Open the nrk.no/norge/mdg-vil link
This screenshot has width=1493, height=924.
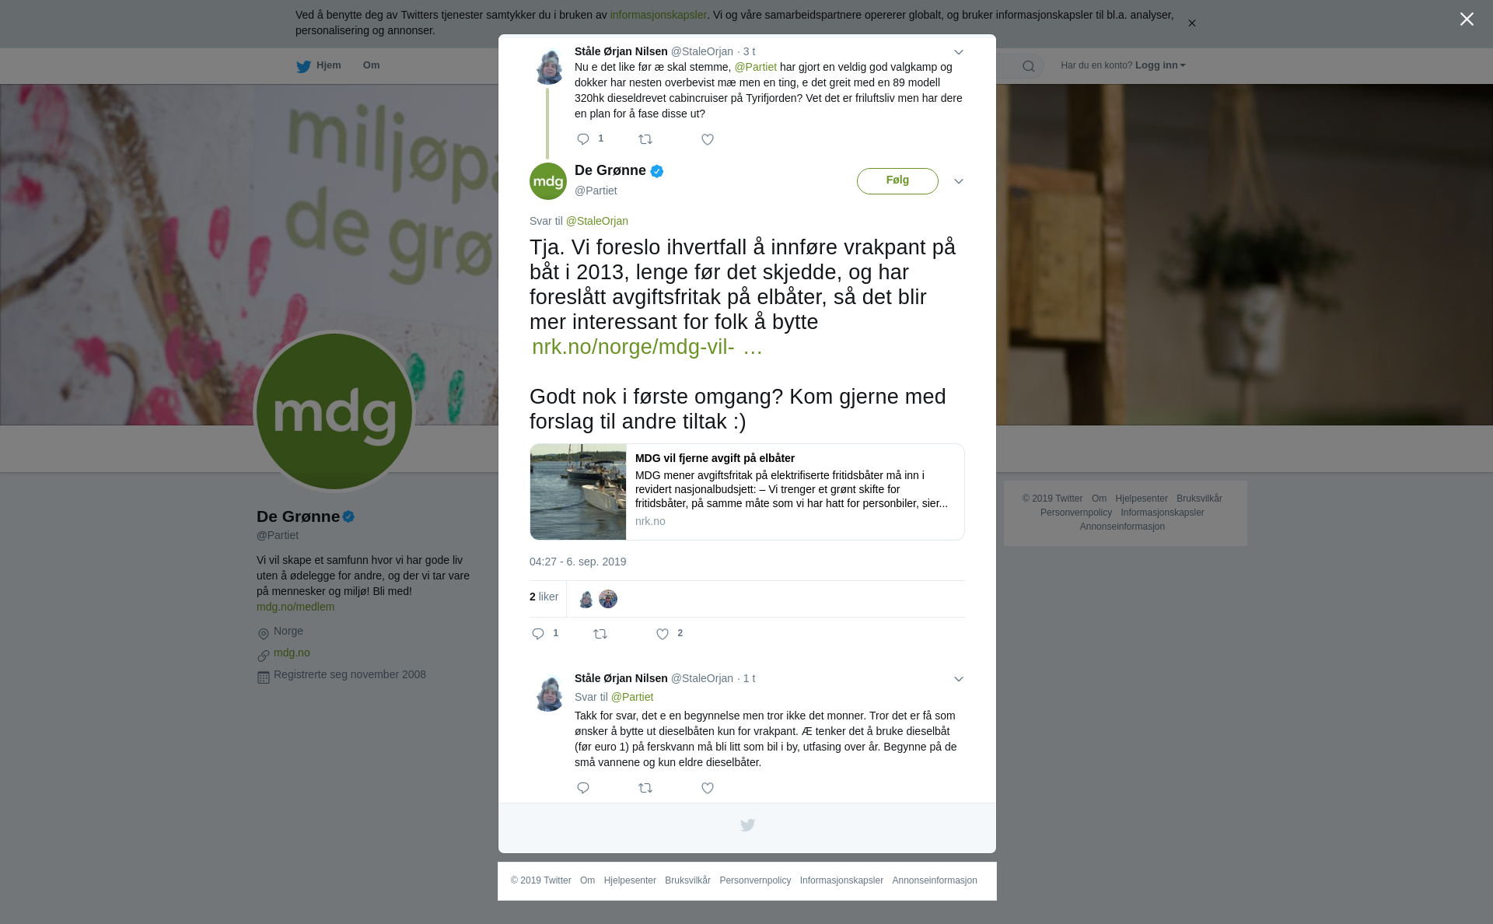[x=646, y=347]
